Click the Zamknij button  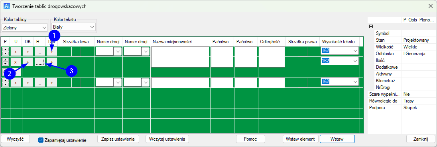tap(421, 139)
